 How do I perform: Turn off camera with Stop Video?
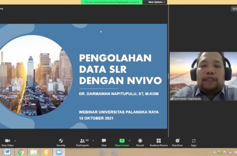(8, 143)
